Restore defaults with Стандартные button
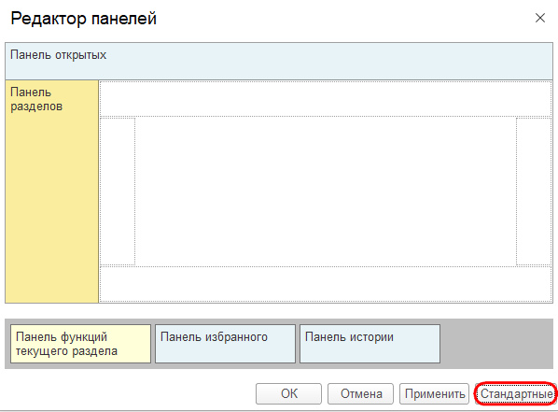The height and width of the screenshot is (412, 558). [x=516, y=393]
